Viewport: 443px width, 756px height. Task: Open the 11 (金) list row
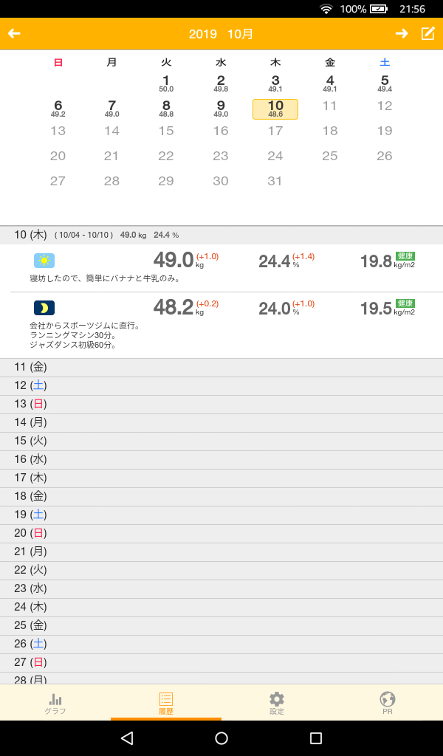coord(221,368)
